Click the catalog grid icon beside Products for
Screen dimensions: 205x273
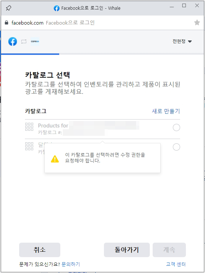click(x=29, y=127)
